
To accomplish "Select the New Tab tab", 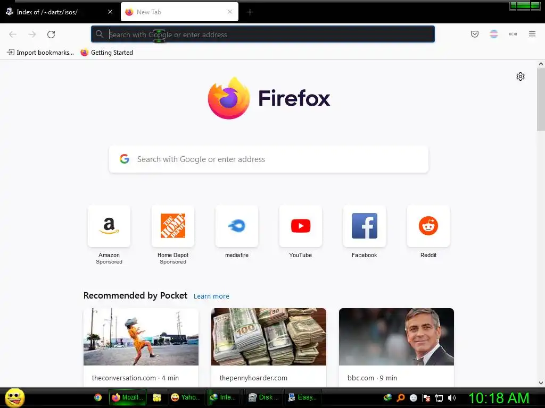I will (x=179, y=12).
